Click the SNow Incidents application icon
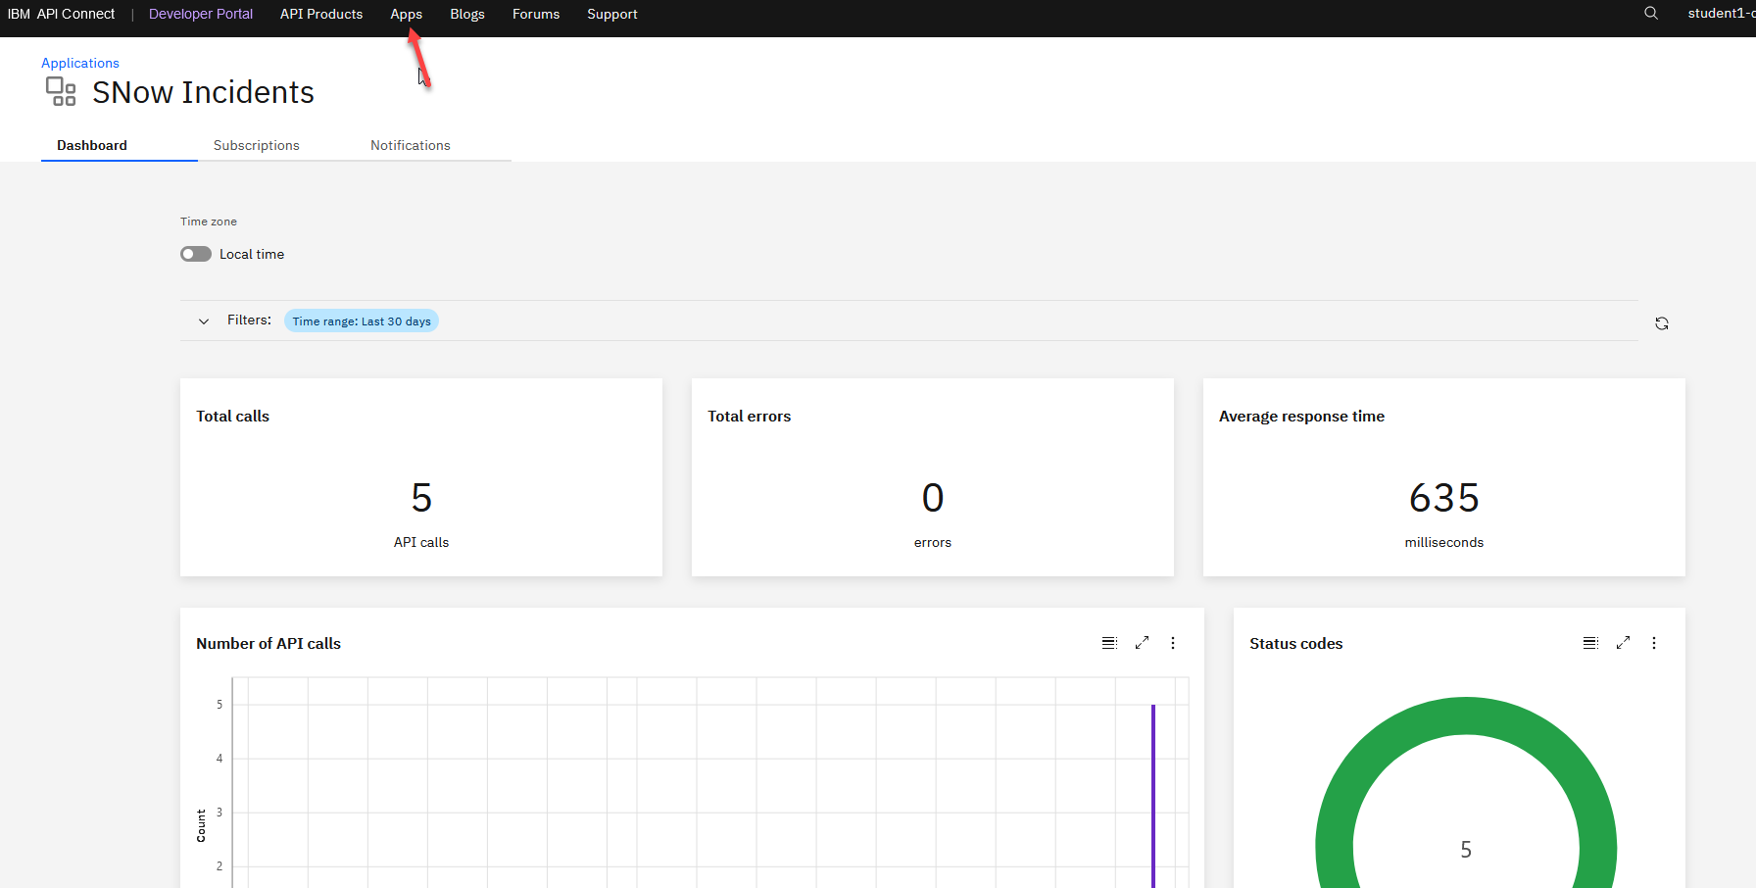1756x888 pixels. [61, 92]
